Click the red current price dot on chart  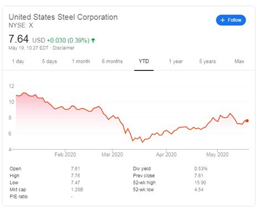coord(247,121)
